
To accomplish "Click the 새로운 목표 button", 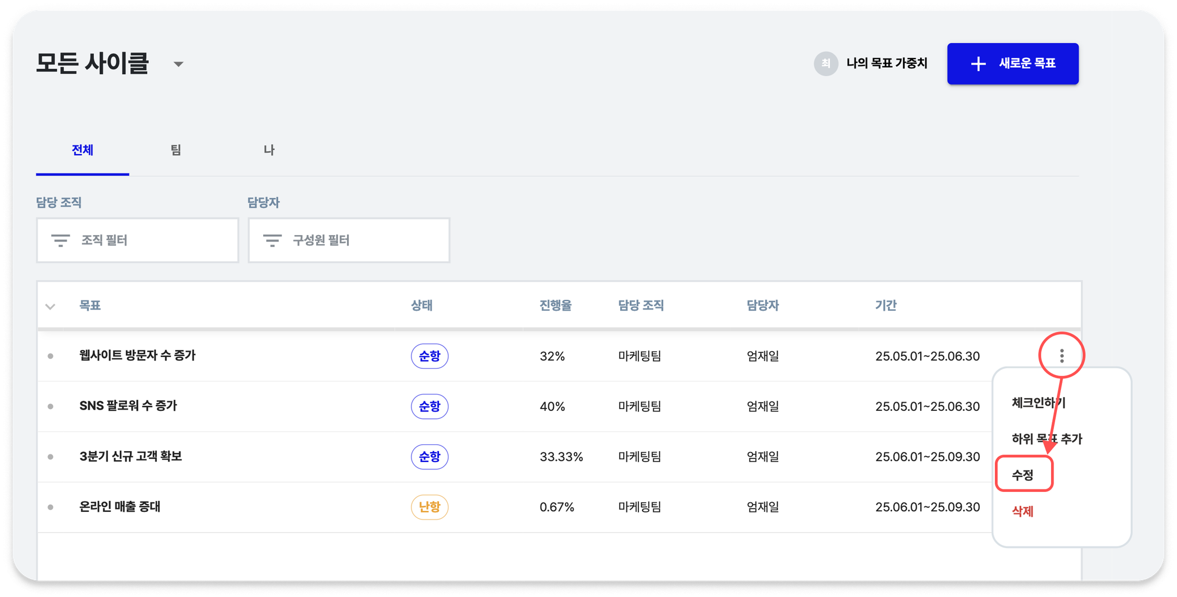I will tap(1013, 64).
